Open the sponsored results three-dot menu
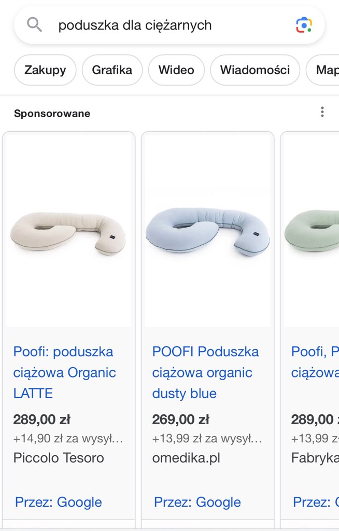 coord(322,112)
